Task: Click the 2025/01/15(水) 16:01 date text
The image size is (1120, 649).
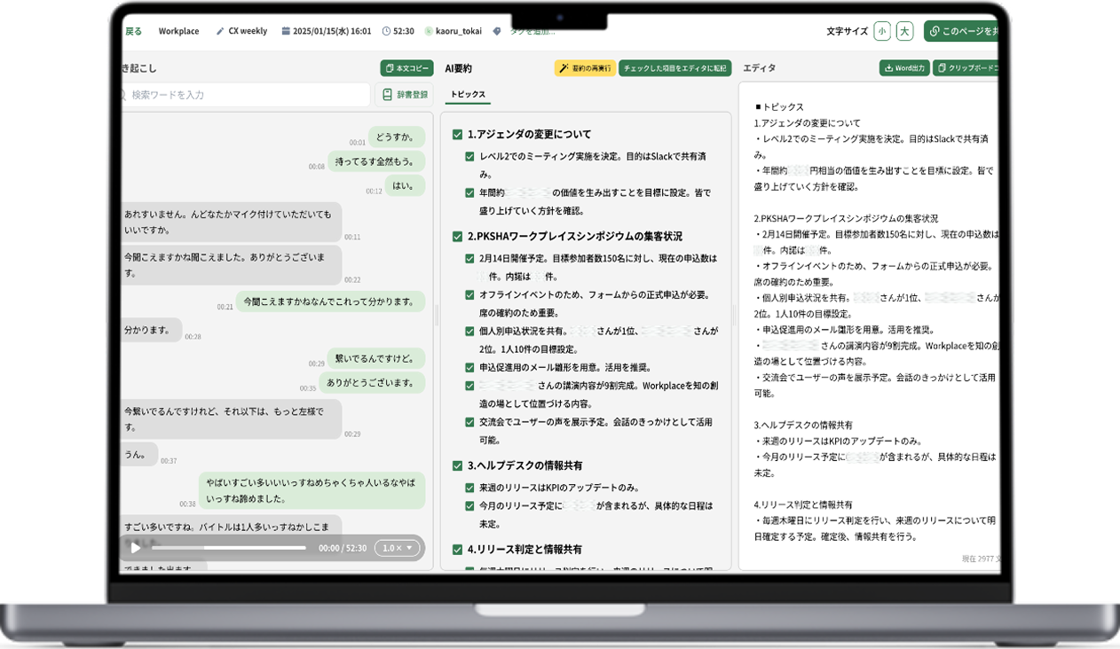Action: pos(332,31)
